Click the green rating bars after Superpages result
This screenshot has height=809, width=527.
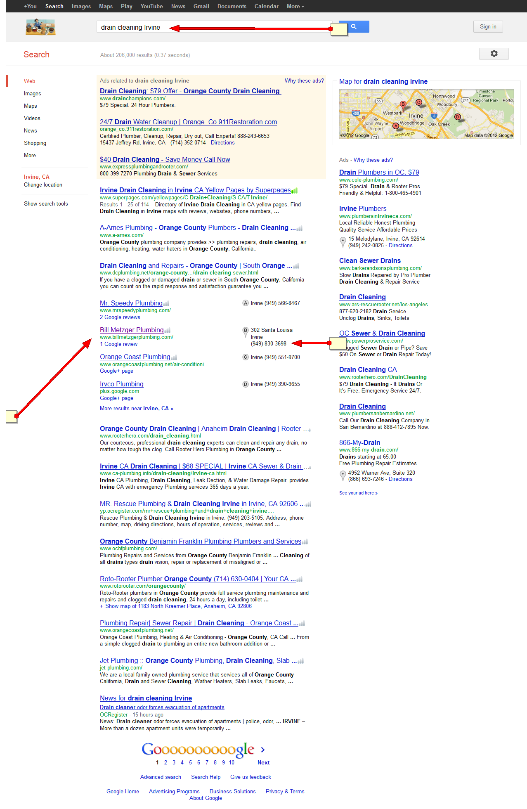(294, 191)
